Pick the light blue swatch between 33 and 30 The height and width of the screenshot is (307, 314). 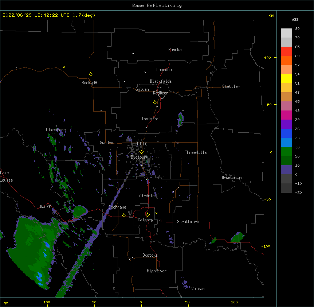(286, 142)
